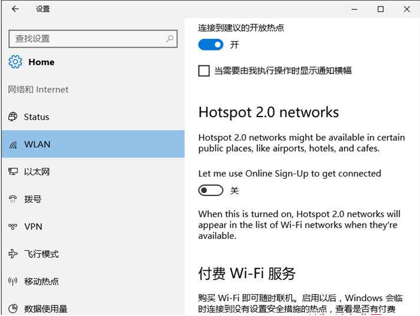Open the Status page
Screen dimensions: 420x316
pos(93,117)
